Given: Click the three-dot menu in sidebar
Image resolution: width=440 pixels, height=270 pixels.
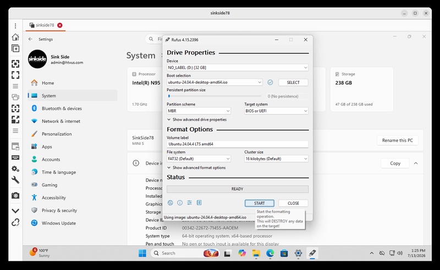Looking at the screenshot, I should coord(15,26).
